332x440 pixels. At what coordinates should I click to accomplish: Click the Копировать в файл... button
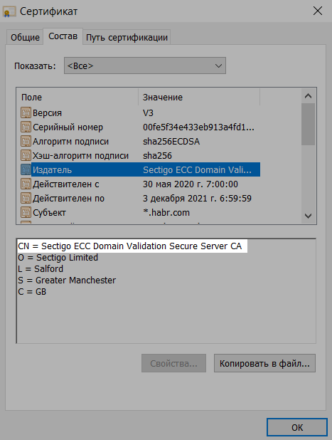point(264,363)
